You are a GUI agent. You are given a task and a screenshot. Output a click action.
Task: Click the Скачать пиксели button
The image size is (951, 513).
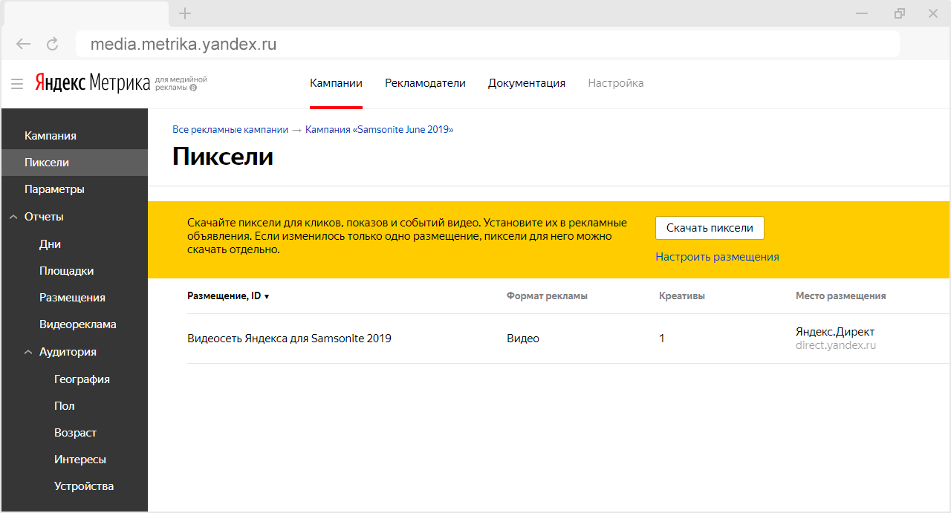click(710, 228)
